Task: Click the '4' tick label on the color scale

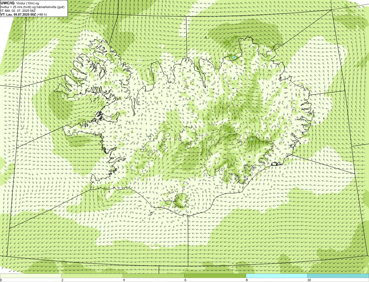Action: 124,280
